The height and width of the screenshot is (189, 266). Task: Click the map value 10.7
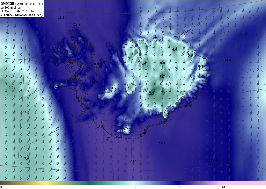click(173, 67)
